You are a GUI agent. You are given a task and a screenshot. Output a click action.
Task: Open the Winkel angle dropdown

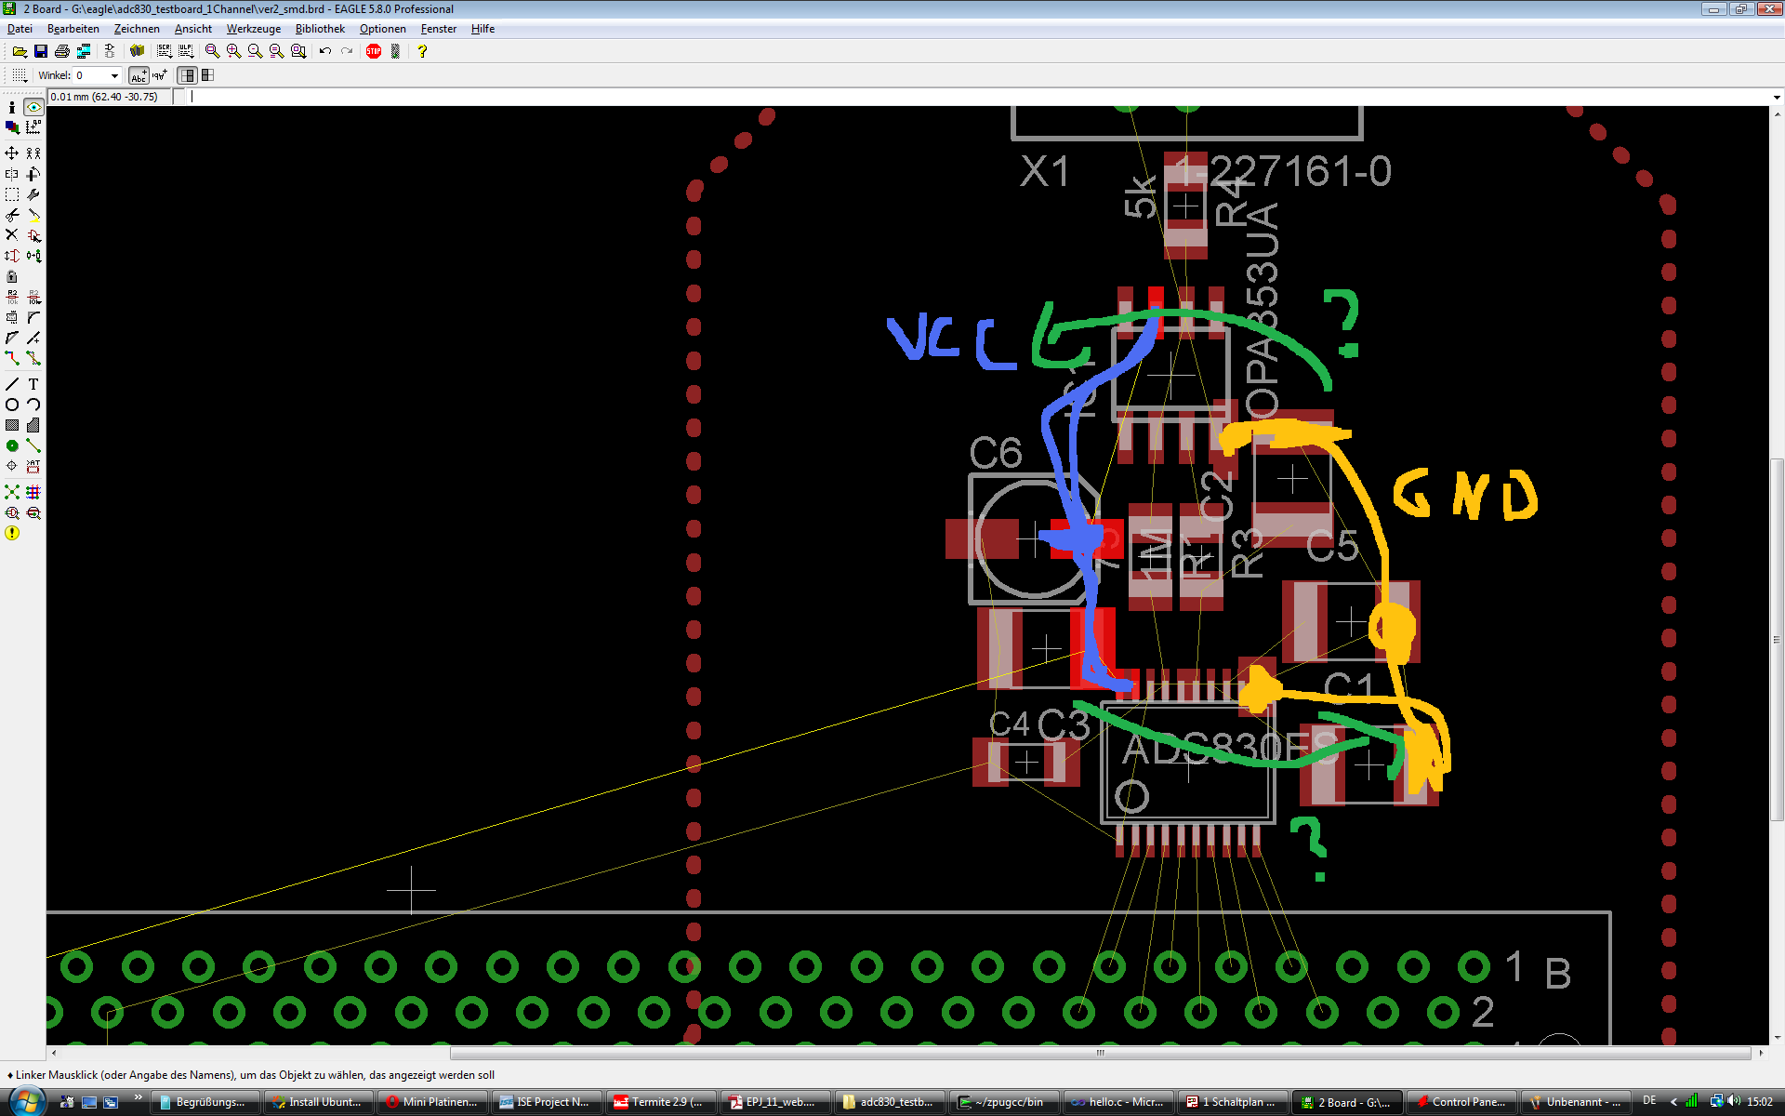pyautogui.click(x=115, y=75)
